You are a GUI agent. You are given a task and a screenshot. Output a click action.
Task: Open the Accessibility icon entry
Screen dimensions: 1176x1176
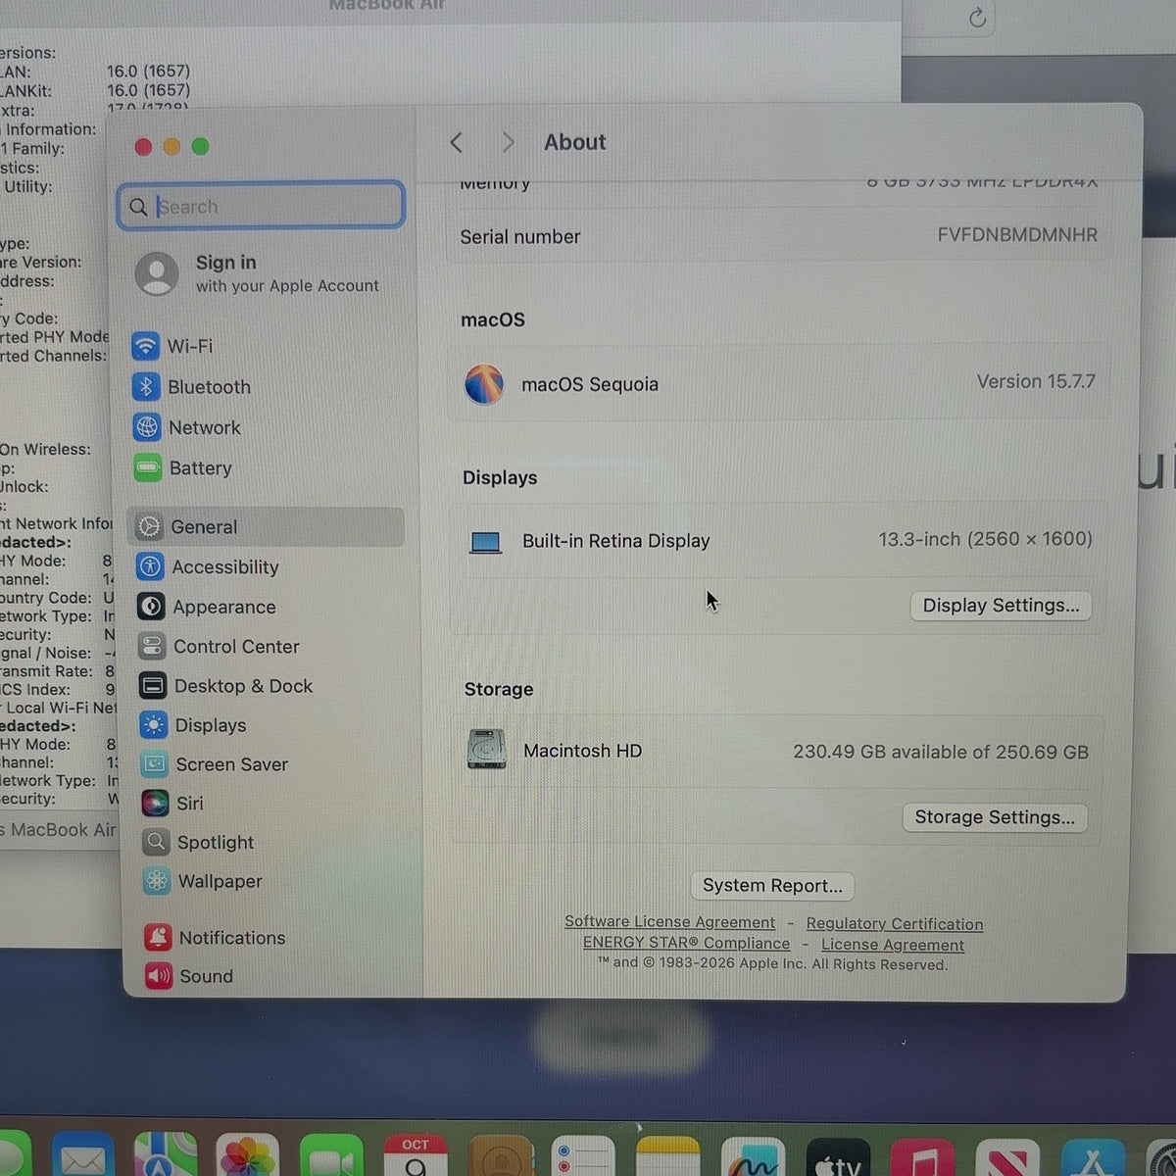151,566
